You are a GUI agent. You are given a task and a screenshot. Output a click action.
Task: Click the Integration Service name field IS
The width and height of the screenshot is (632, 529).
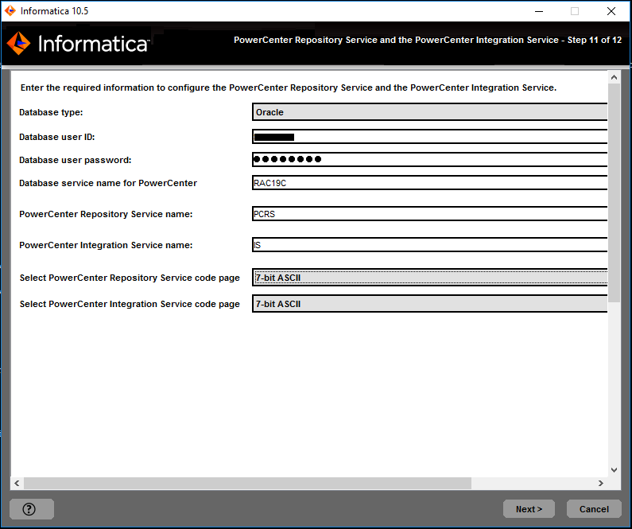(x=429, y=245)
